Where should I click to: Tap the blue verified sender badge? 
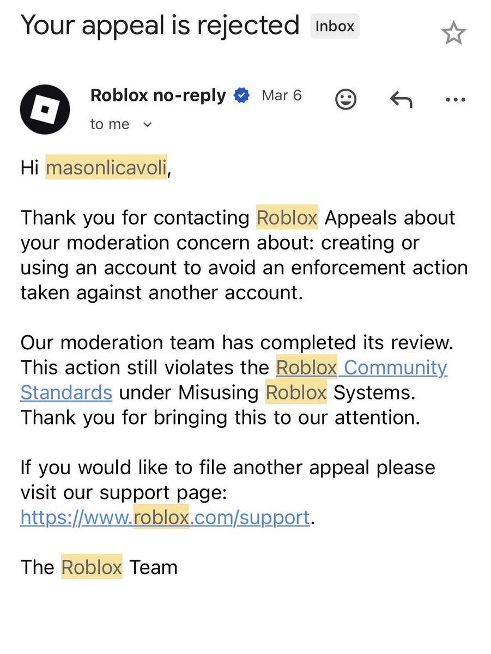point(241,96)
